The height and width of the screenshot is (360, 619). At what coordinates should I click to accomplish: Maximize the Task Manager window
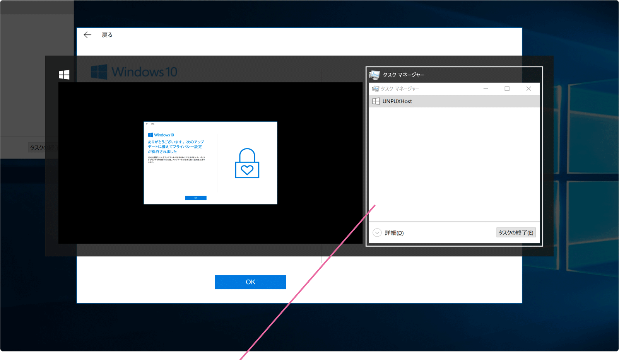pos(507,89)
